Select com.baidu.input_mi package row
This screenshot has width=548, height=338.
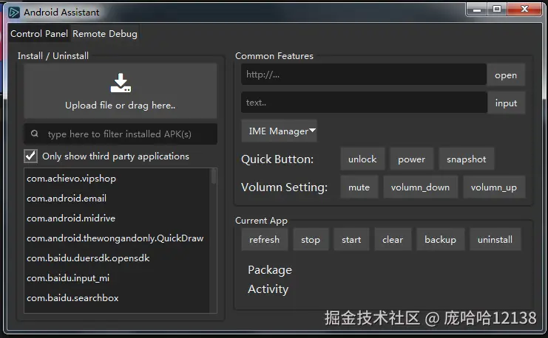116,278
